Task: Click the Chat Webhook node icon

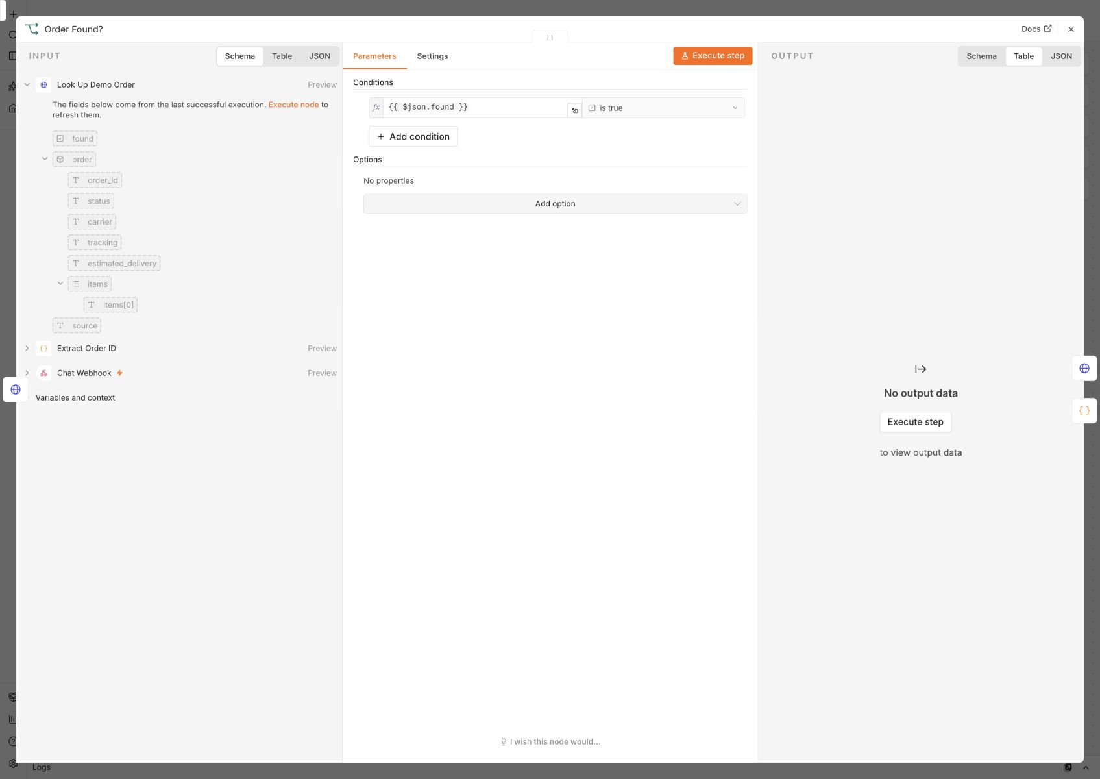Action: pos(43,373)
